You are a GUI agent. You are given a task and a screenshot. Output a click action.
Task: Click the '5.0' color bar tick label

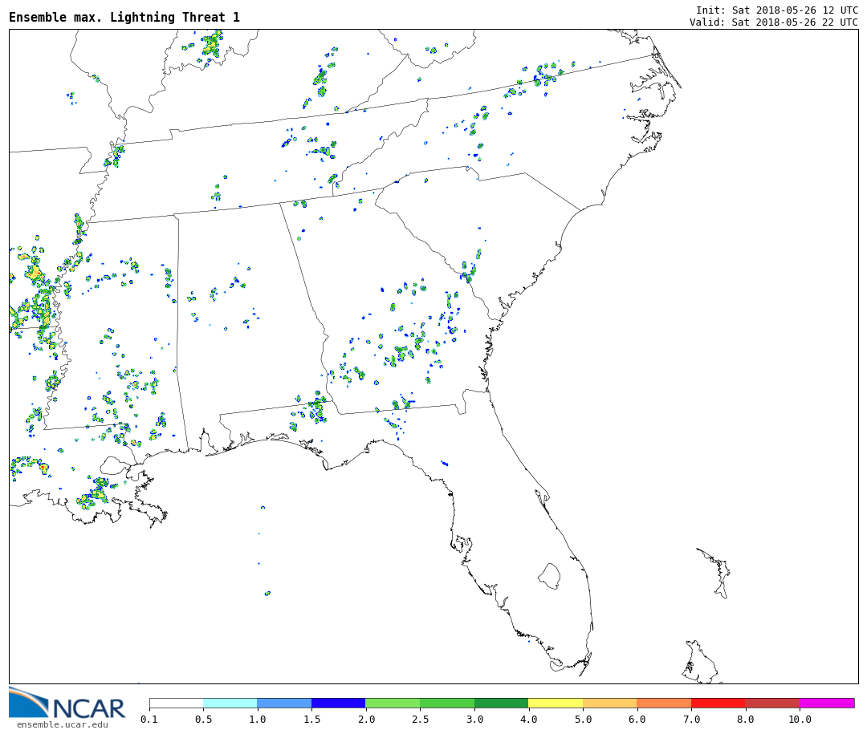click(582, 720)
